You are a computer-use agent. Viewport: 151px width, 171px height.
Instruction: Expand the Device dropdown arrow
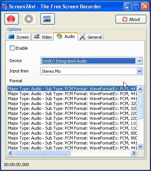click(139, 61)
